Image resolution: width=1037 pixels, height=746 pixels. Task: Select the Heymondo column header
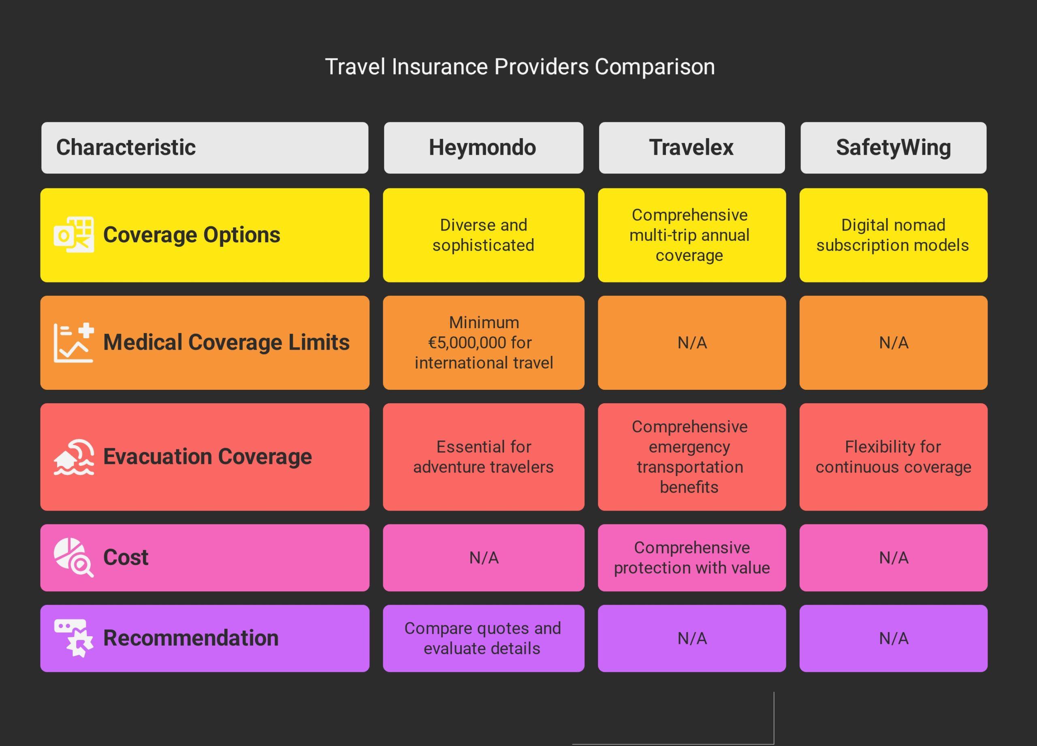pyautogui.click(x=483, y=148)
